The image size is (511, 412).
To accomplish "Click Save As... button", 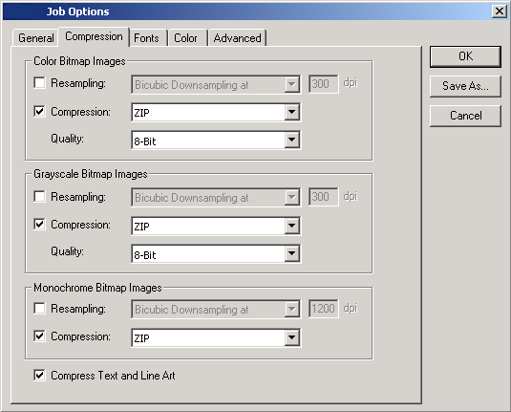I will point(465,86).
